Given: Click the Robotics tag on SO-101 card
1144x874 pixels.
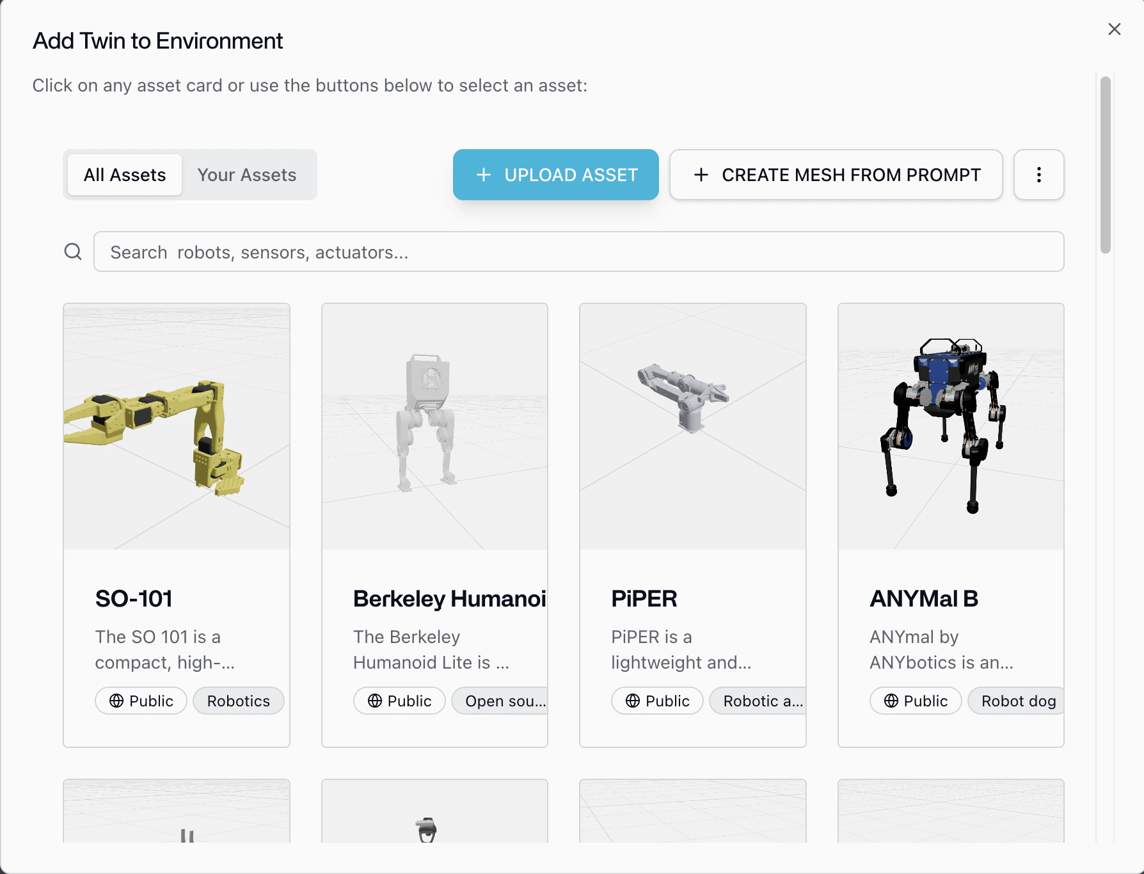Looking at the screenshot, I should coord(238,701).
